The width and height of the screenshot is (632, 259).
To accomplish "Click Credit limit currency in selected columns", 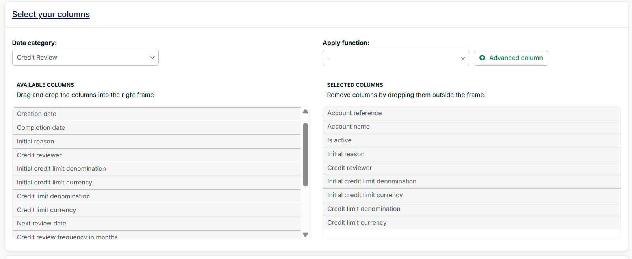I will (357, 223).
